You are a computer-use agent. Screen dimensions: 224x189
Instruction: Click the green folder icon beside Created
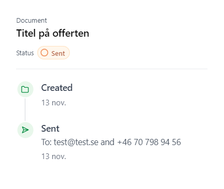coord(25,89)
